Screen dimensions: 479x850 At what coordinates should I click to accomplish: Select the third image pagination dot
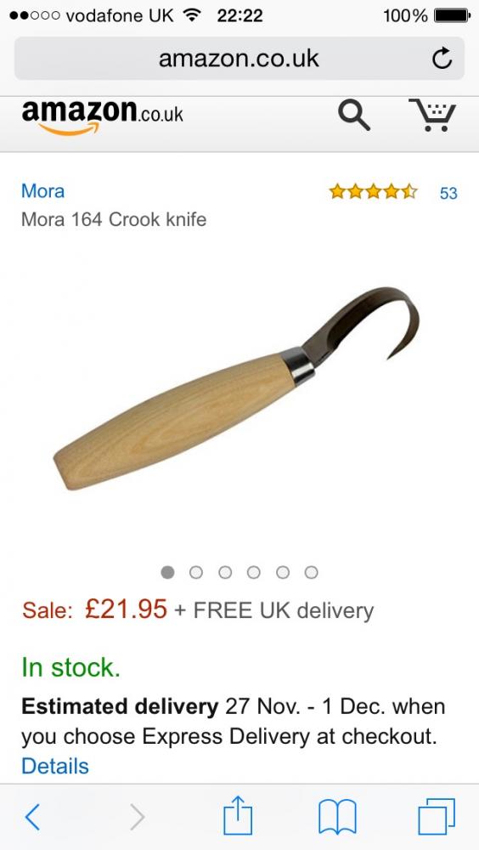tap(225, 572)
